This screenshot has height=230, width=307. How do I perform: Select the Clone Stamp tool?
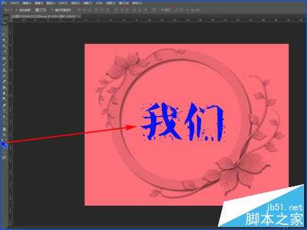pyautogui.click(x=4, y=69)
